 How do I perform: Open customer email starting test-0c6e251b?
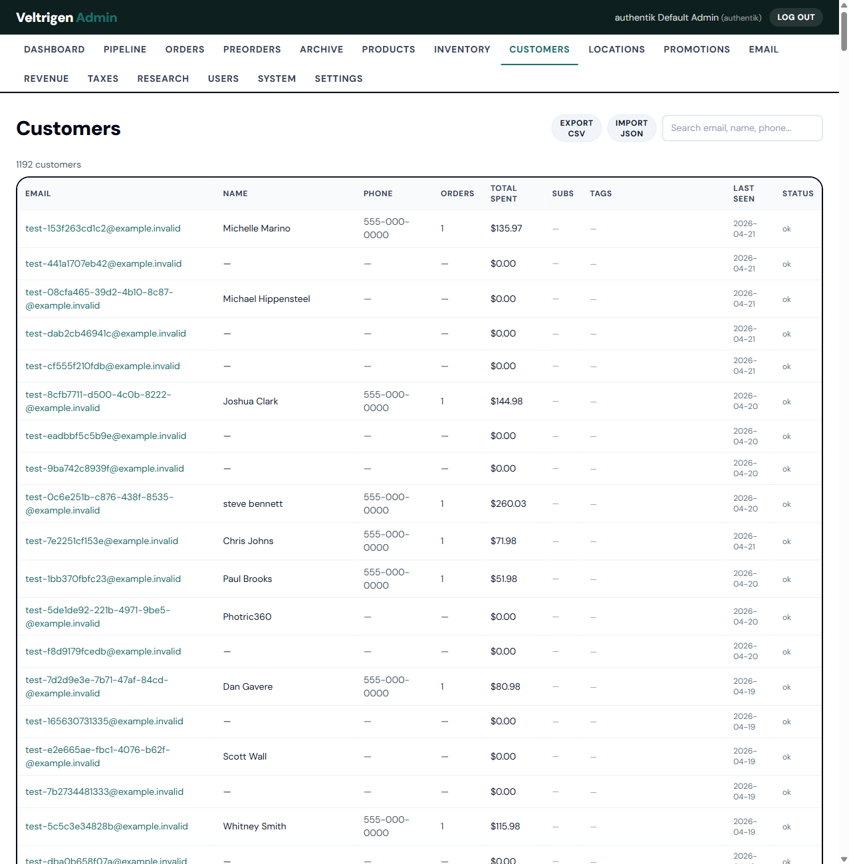(x=99, y=504)
